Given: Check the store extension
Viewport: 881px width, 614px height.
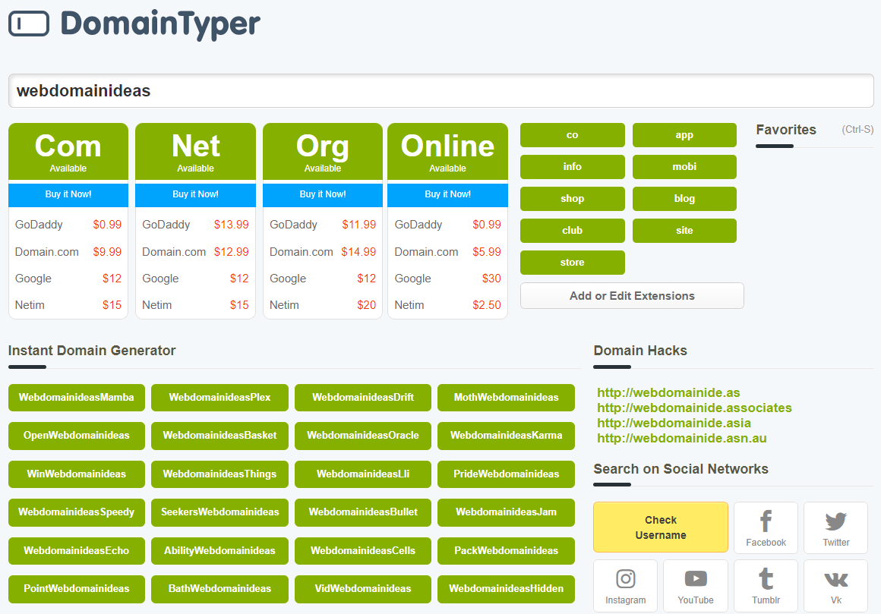Looking at the screenshot, I should [573, 263].
